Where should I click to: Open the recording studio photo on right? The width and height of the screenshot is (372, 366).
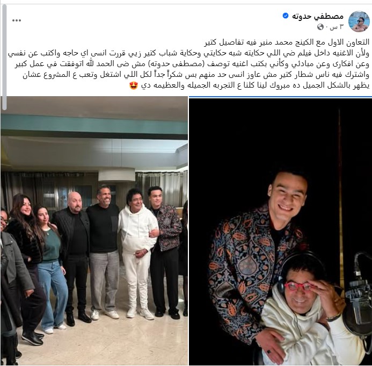280,232
